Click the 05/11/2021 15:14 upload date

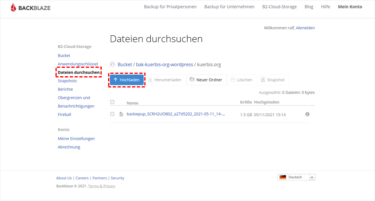[270, 115]
